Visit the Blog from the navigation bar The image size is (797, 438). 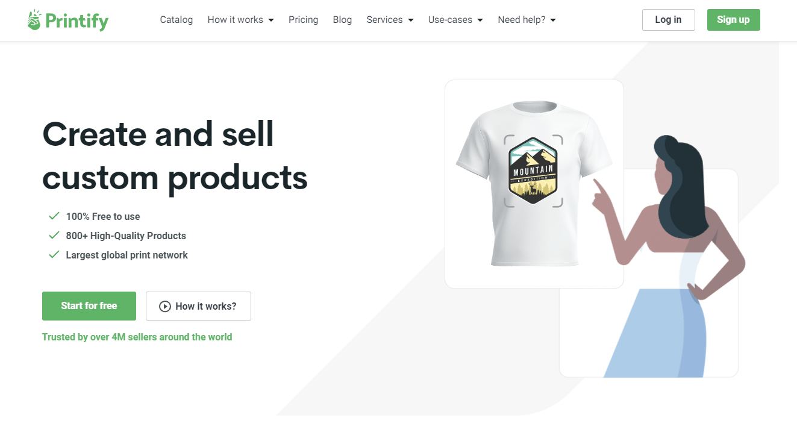coord(342,20)
